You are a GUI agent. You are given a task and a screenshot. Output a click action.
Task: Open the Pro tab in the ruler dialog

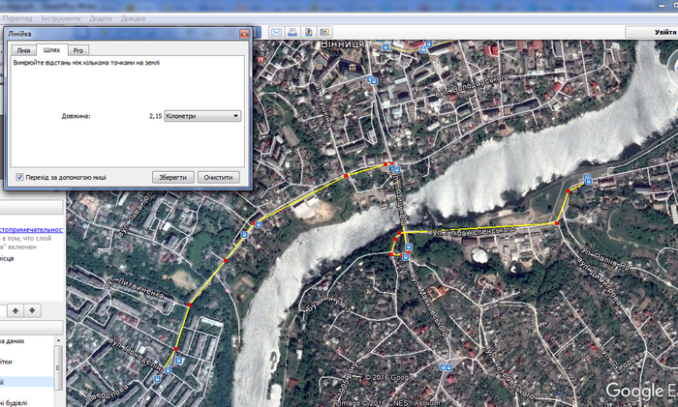78,50
